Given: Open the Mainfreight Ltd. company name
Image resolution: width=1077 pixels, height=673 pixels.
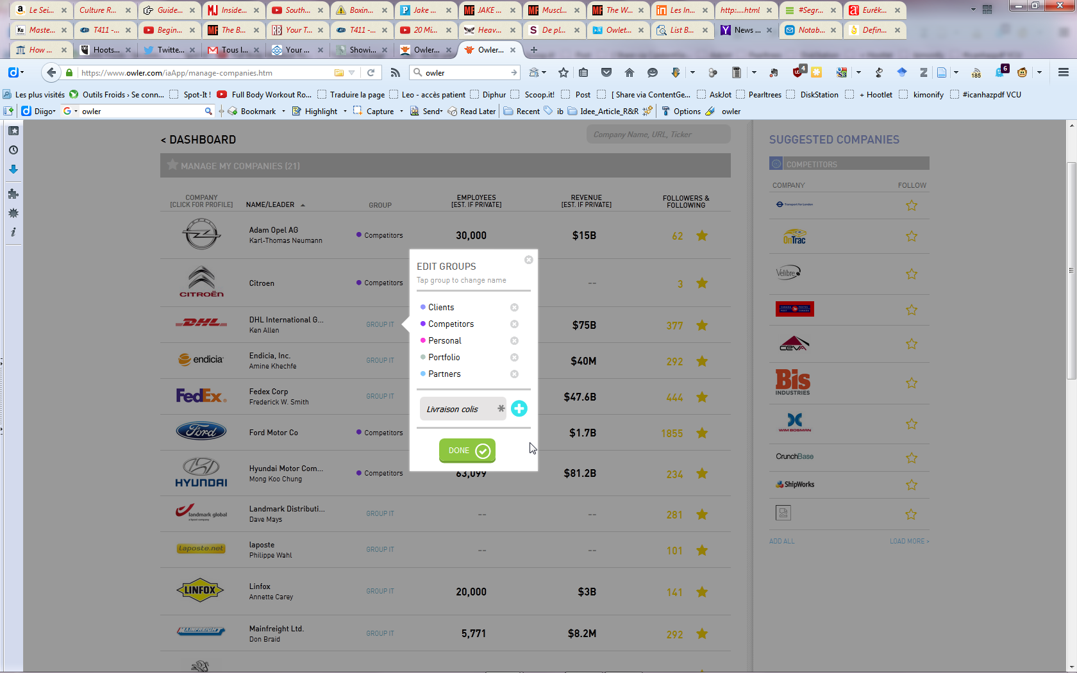Looking at the screenshot, I should [x=276, y=629].
